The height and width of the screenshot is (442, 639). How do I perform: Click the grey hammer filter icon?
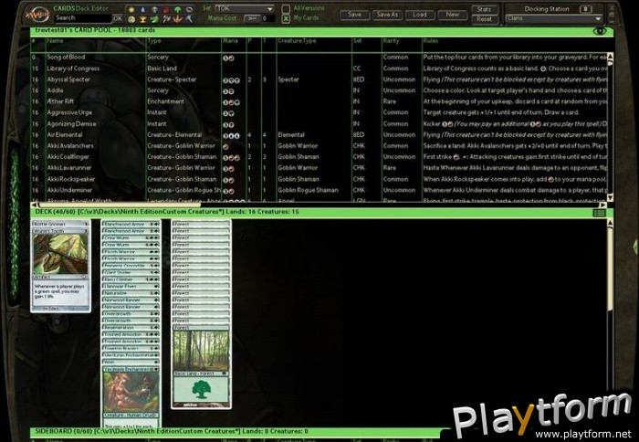coord(189,19)
